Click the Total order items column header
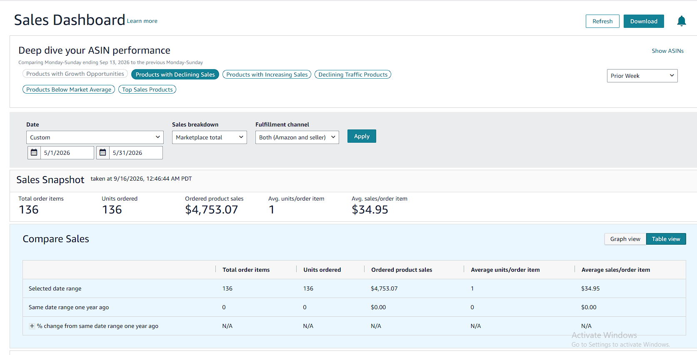Image resolution: width=697 pixels, height=355 pixels. (246, 270)
